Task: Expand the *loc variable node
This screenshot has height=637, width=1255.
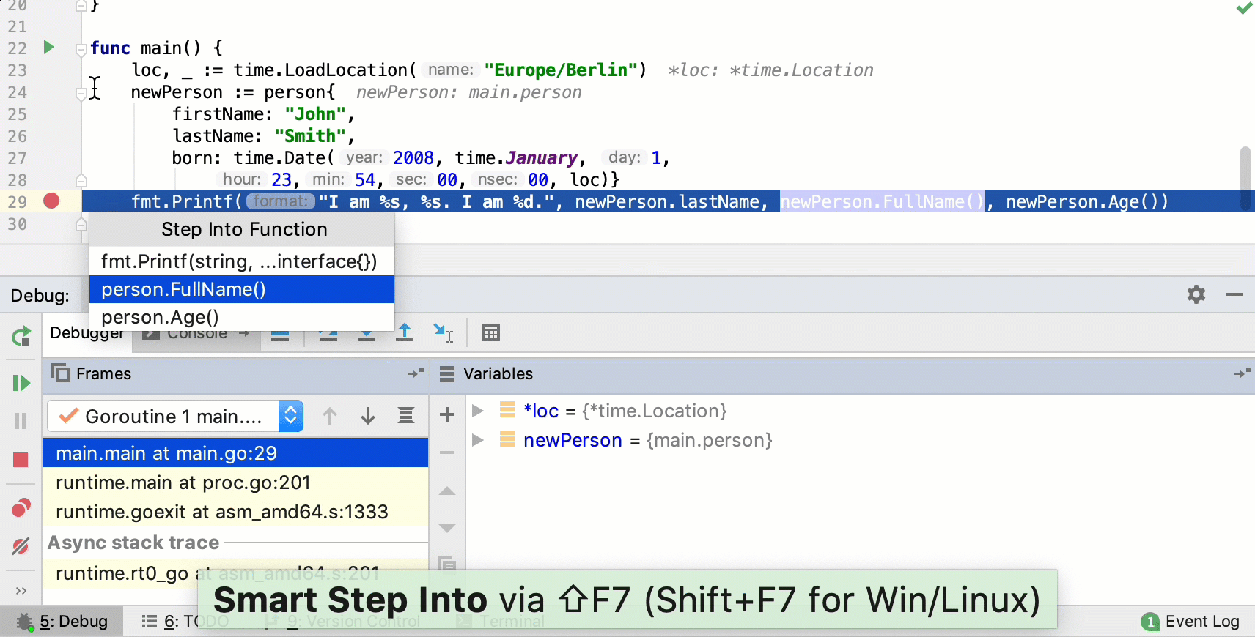Action: click(x=478, y=411)
